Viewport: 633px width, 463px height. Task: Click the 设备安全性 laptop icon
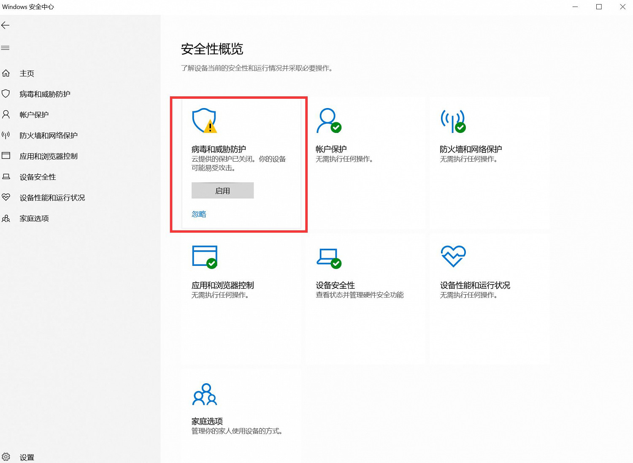(328, 257)
